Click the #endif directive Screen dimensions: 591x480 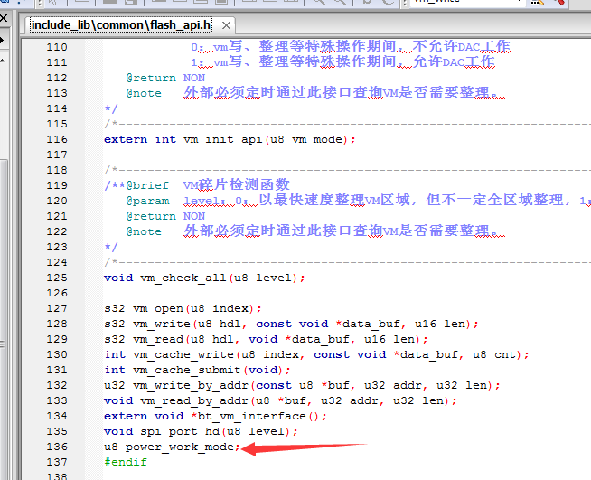tap(126, 462)
